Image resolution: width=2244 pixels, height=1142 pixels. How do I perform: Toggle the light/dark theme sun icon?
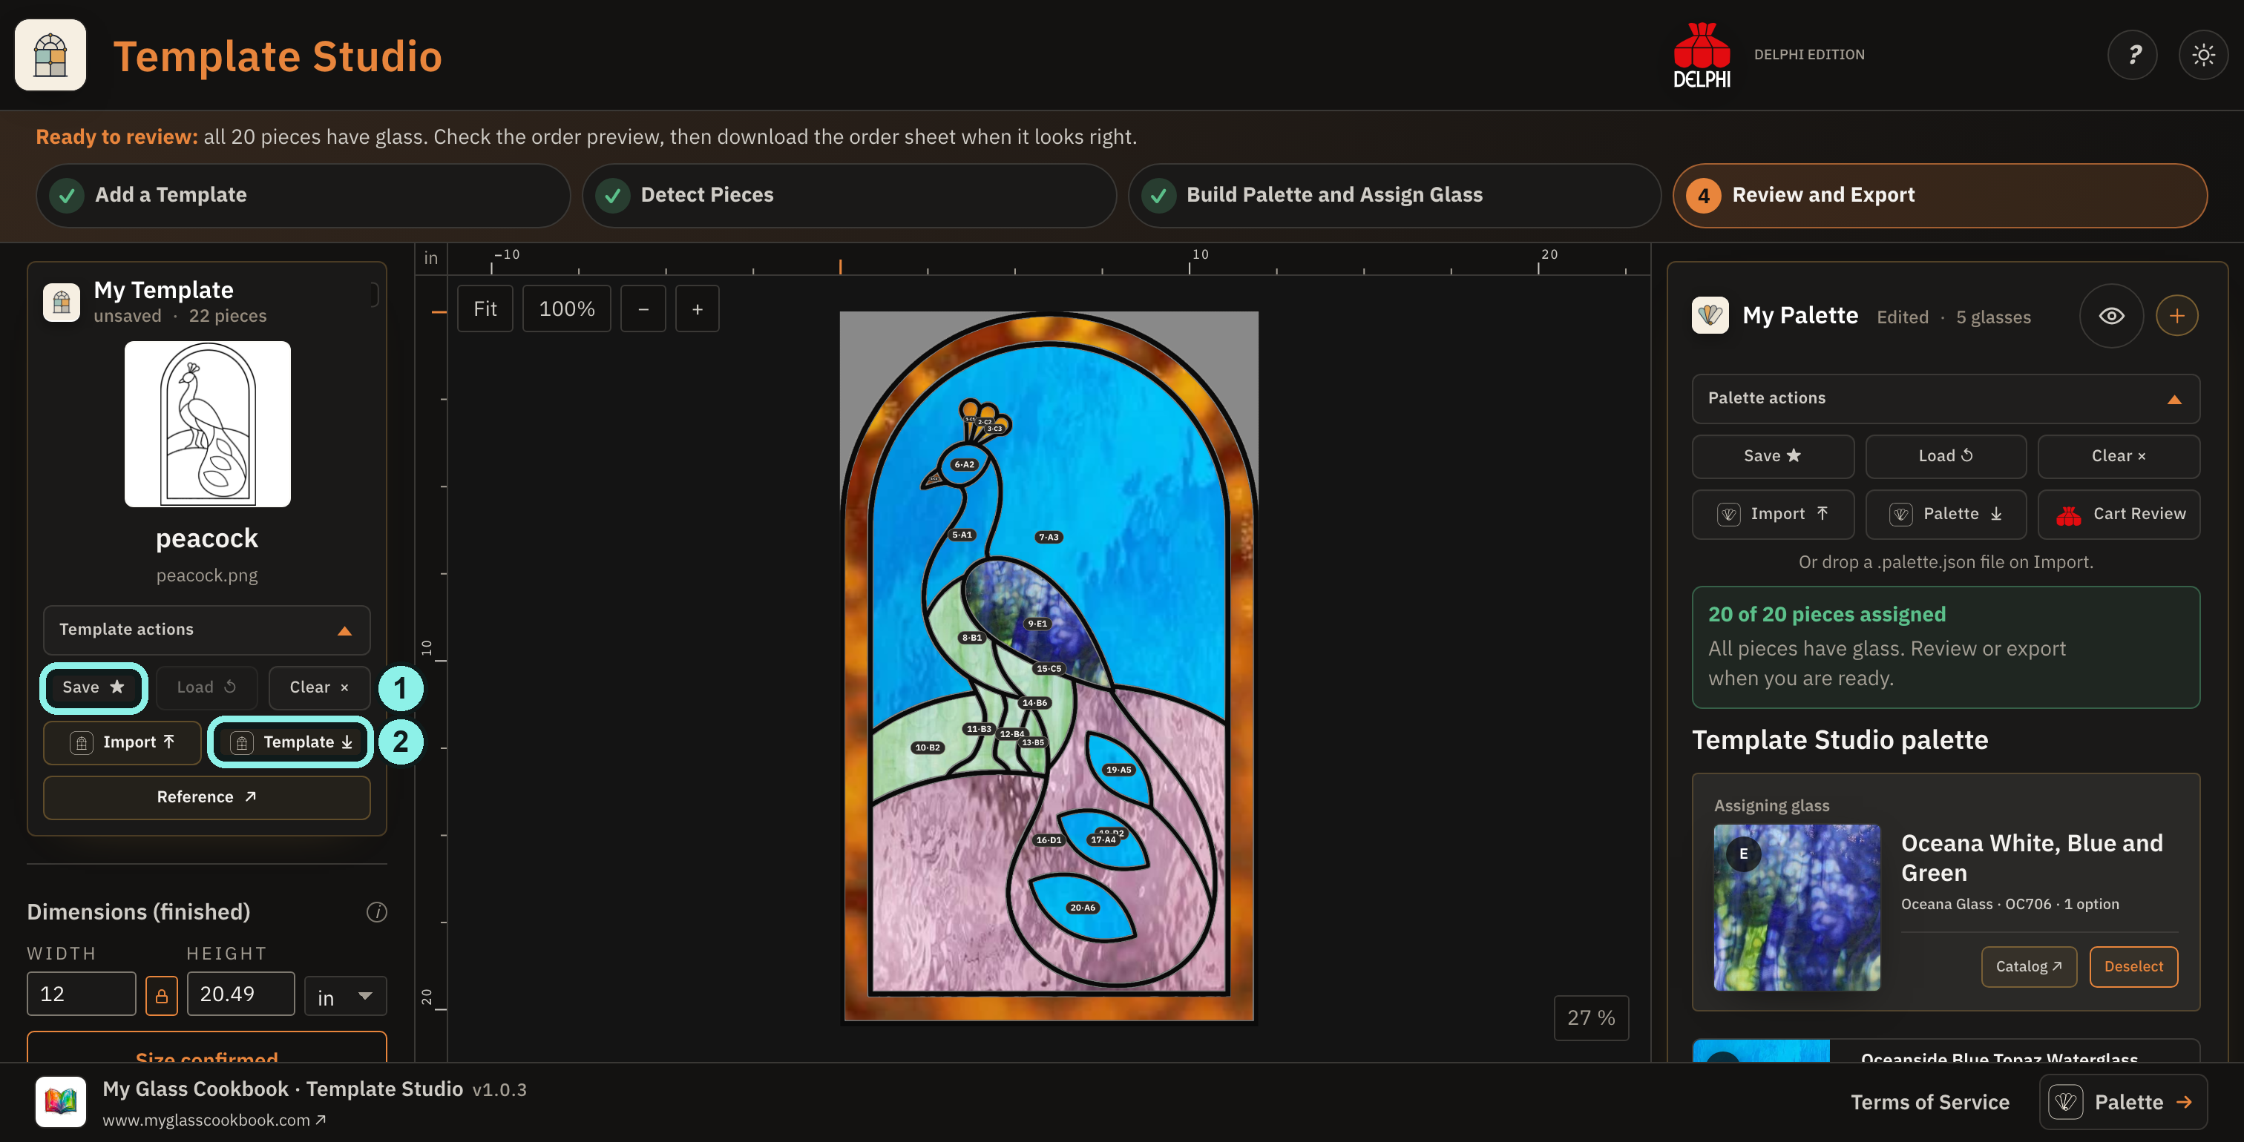click(2203, 55)
